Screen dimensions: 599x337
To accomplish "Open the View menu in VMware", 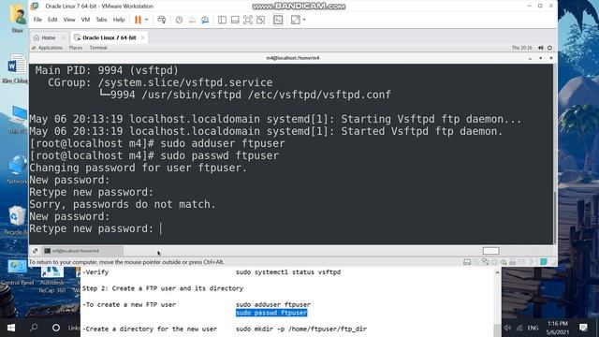I will pos(69,20).
